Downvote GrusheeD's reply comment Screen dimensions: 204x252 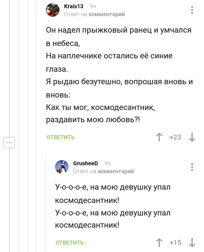click(x=192, y=242)
